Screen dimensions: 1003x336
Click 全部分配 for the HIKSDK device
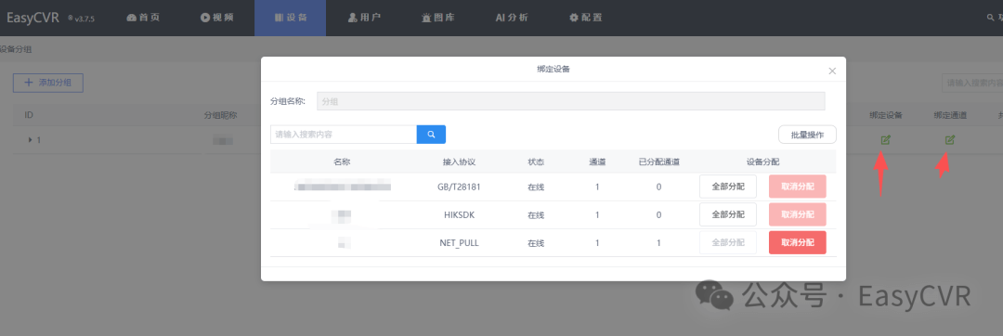(x=728, y=214)
